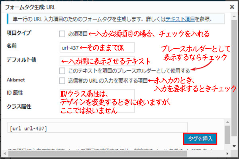Tick the Akismet sender URL checkbox
This screenshot has width=239, height=159.
(x=62, y=81)
